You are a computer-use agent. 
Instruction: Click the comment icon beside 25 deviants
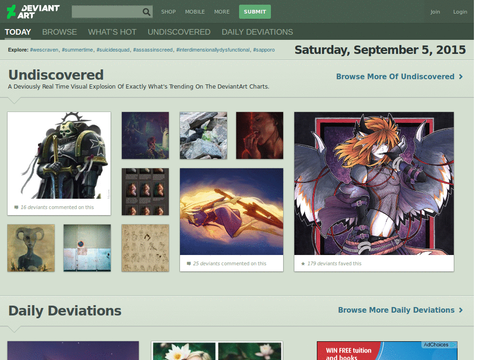click(189, 263)
